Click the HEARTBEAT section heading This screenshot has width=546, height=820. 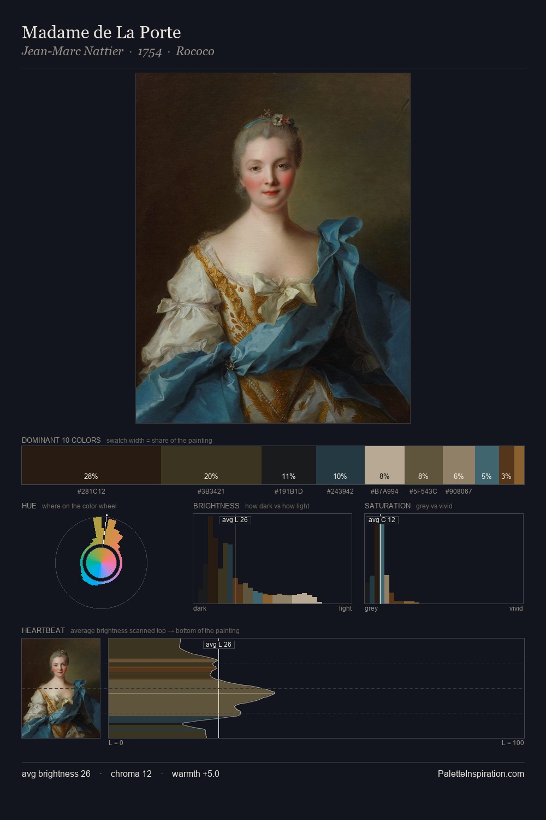(x=43, y=631)
